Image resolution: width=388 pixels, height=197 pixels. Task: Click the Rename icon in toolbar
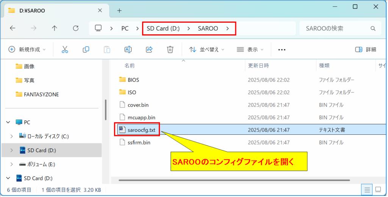[x=128, y=49]
